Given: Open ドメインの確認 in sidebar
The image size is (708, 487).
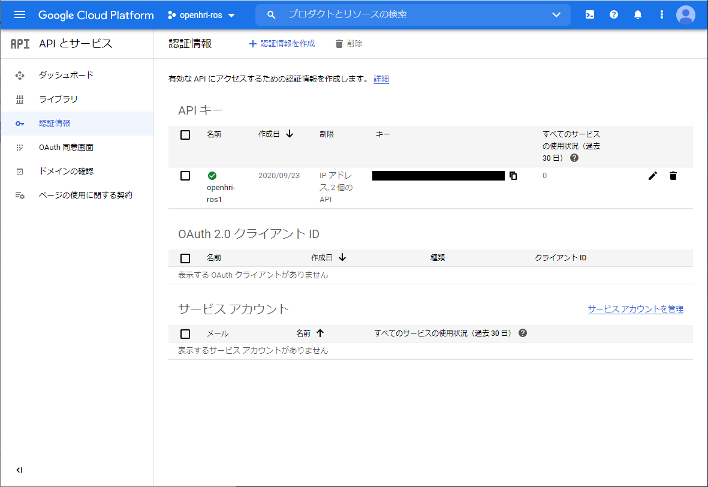Looking at the screenshot, I should tap(66, 171).
